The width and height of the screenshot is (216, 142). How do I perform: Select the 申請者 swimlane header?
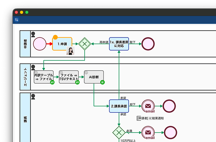[25, 44]
